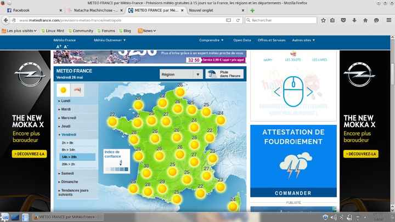Viewport: 395px width, 222px height.
Task: Open the file manager taskbar icon
Action: [25, 217]
